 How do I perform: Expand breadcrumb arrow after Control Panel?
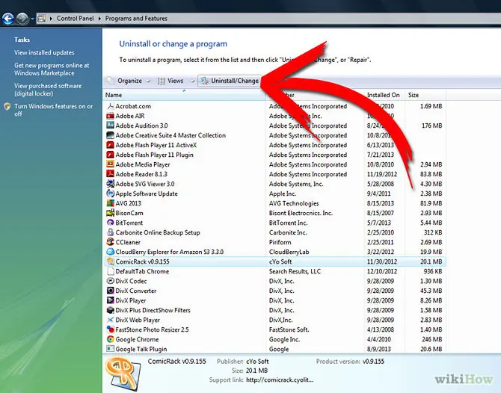99,19
